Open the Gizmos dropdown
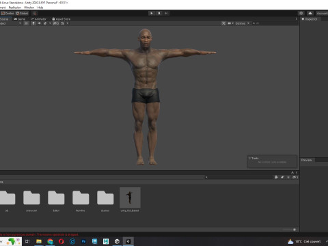Screen dimensions: 328x246 pyautogui.click(x=242, y=23)
